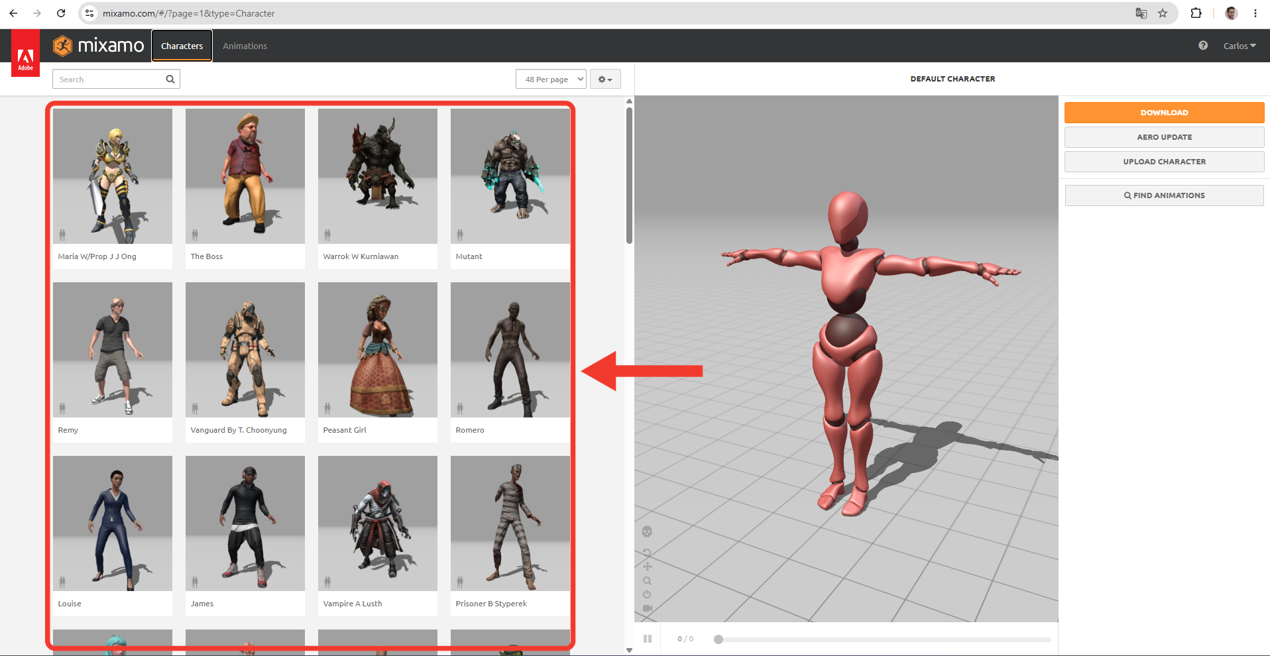The height and width of the screenshot is (656, 1270).
Task: Click the red Adobe logo
Action: pyautogui.click(x=25, y=53)
